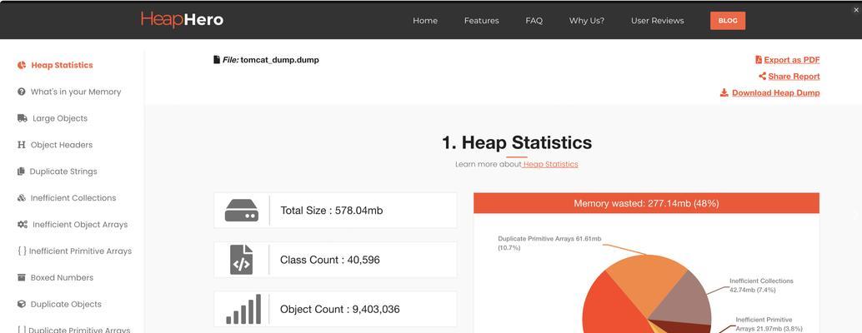This screenshot has height=333, width=862.
Task: Click the truck icon for Large Objects
Action: 22,118
